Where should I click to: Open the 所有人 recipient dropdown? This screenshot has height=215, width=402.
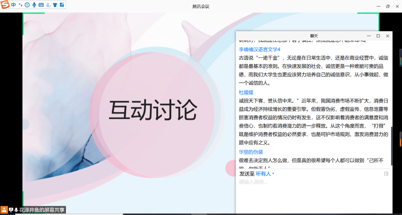265,174
